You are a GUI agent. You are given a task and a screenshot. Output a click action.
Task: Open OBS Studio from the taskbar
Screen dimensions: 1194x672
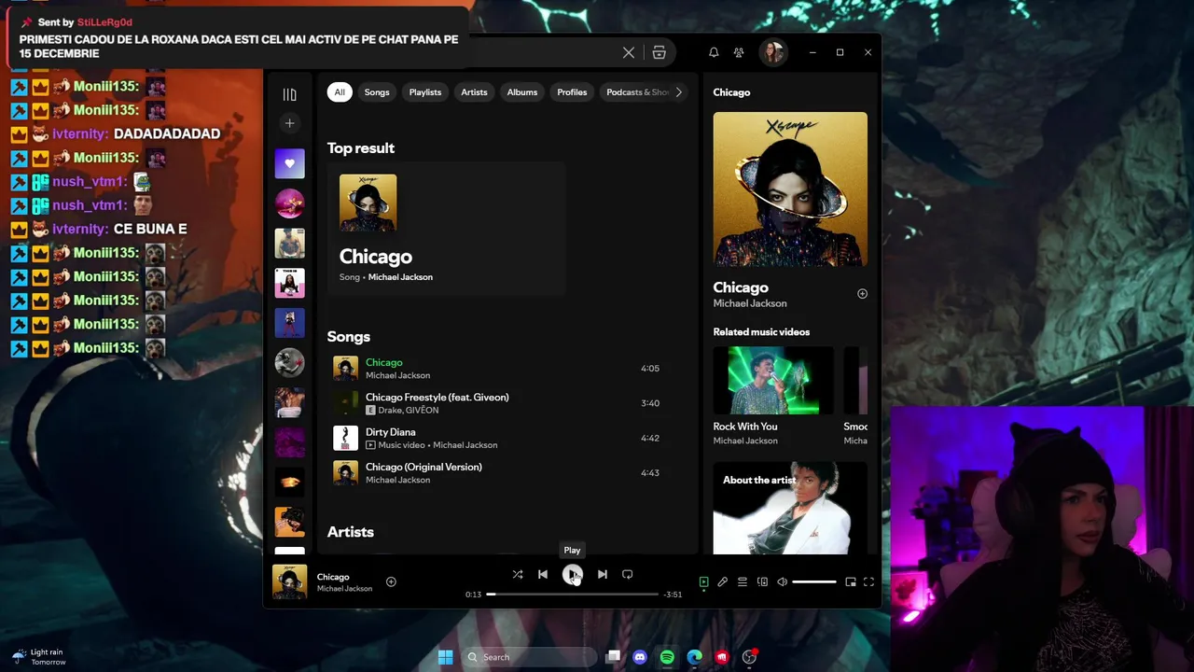pos(749,657)
